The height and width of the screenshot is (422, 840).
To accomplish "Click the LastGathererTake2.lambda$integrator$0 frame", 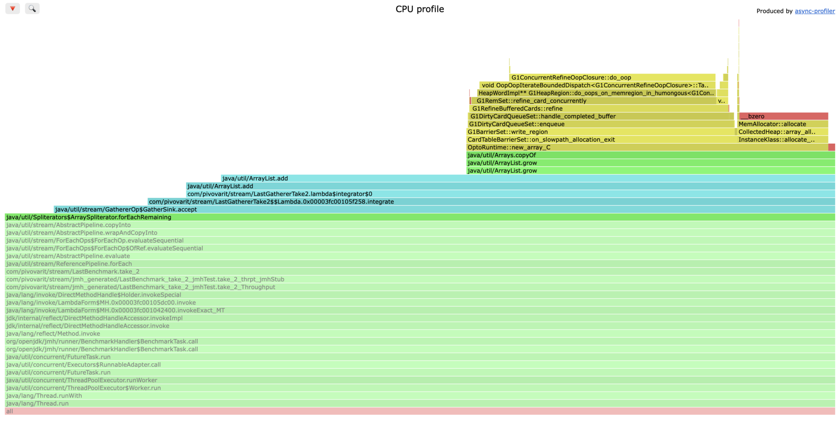I will pos(510,194).
